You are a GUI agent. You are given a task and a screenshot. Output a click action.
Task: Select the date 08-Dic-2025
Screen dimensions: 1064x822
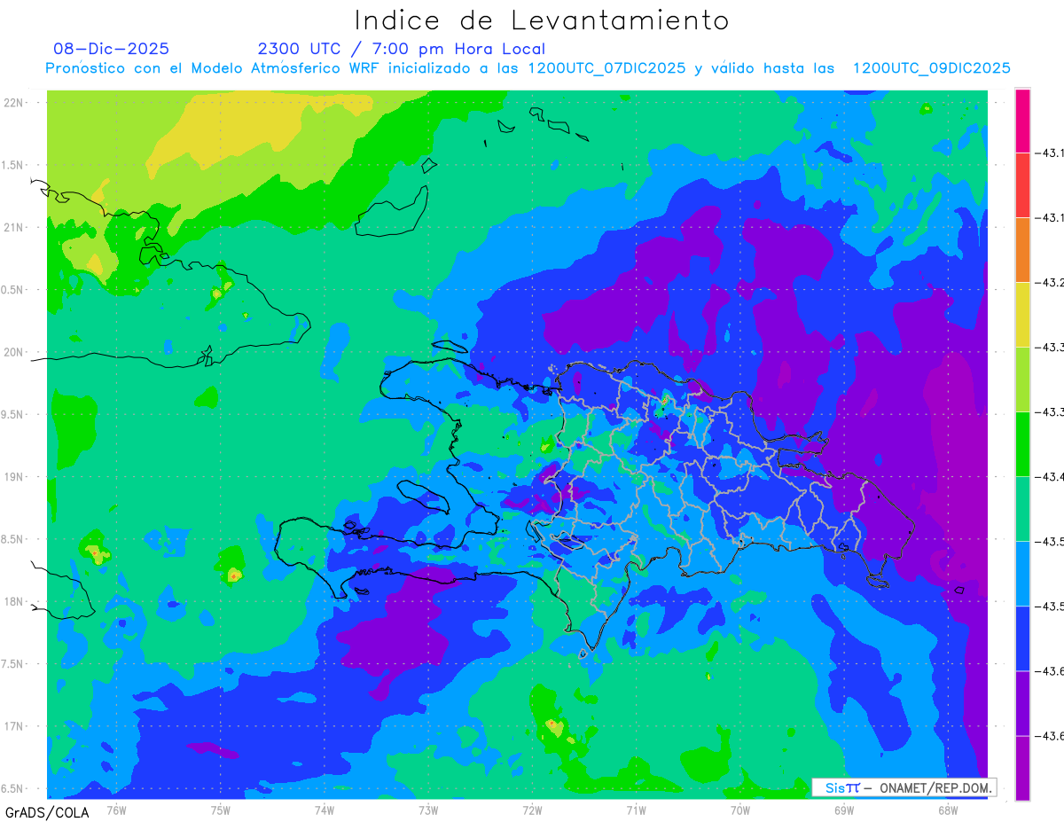[111, 49]
